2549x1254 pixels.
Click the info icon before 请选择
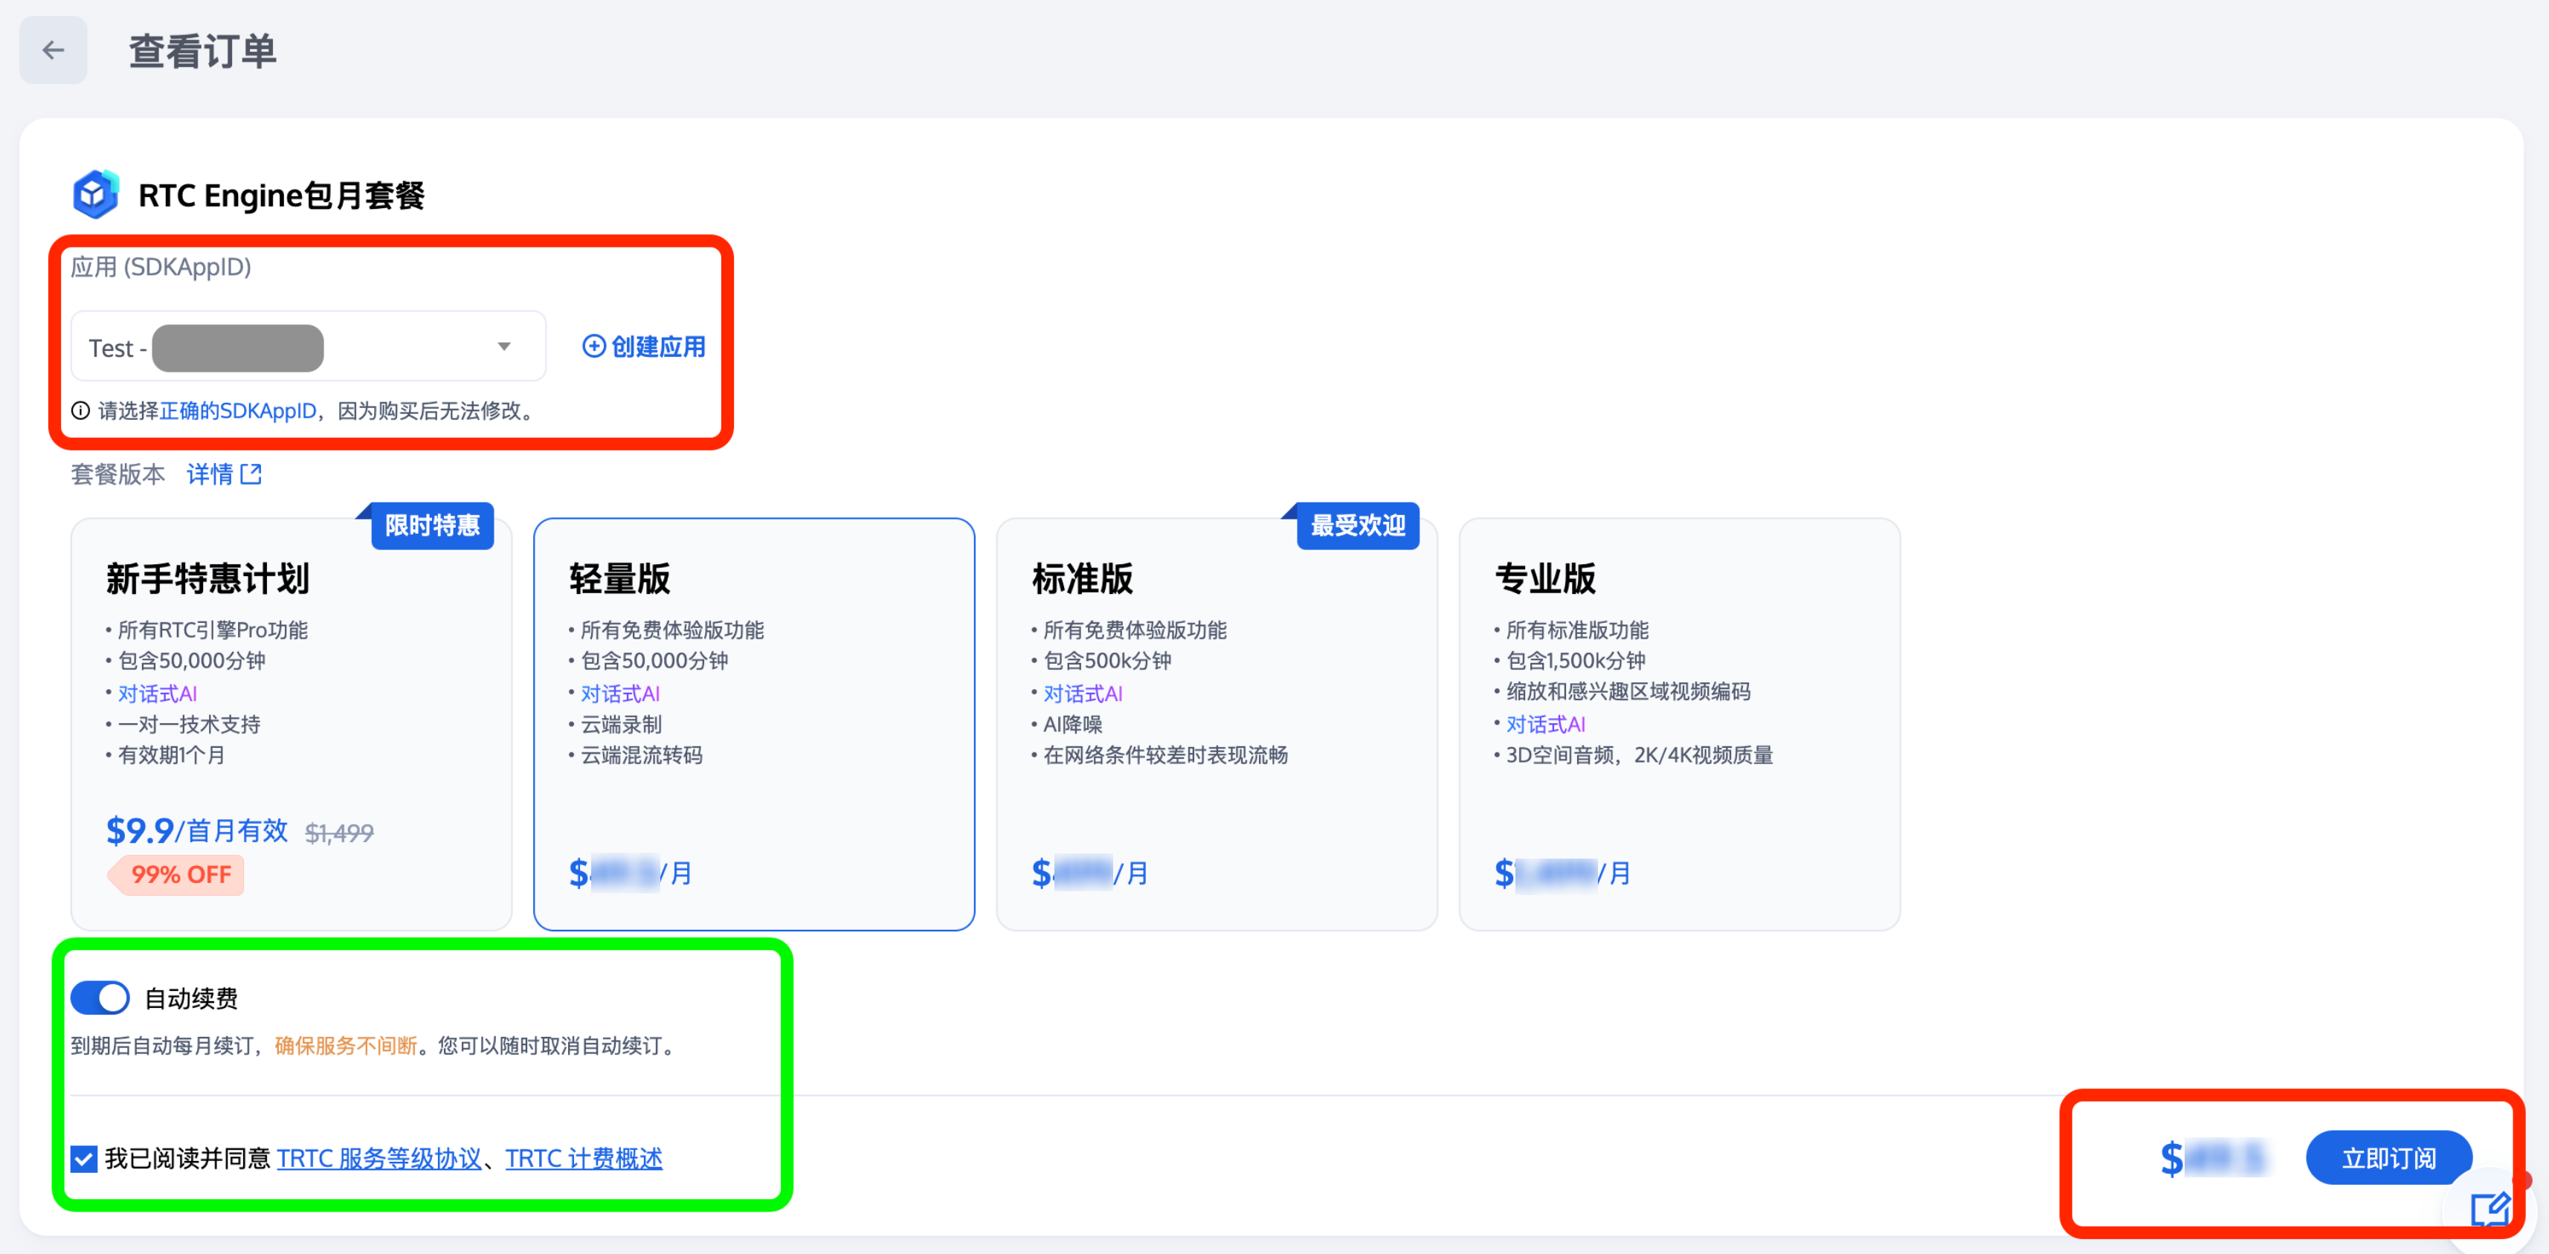click(x=80, y=410)
